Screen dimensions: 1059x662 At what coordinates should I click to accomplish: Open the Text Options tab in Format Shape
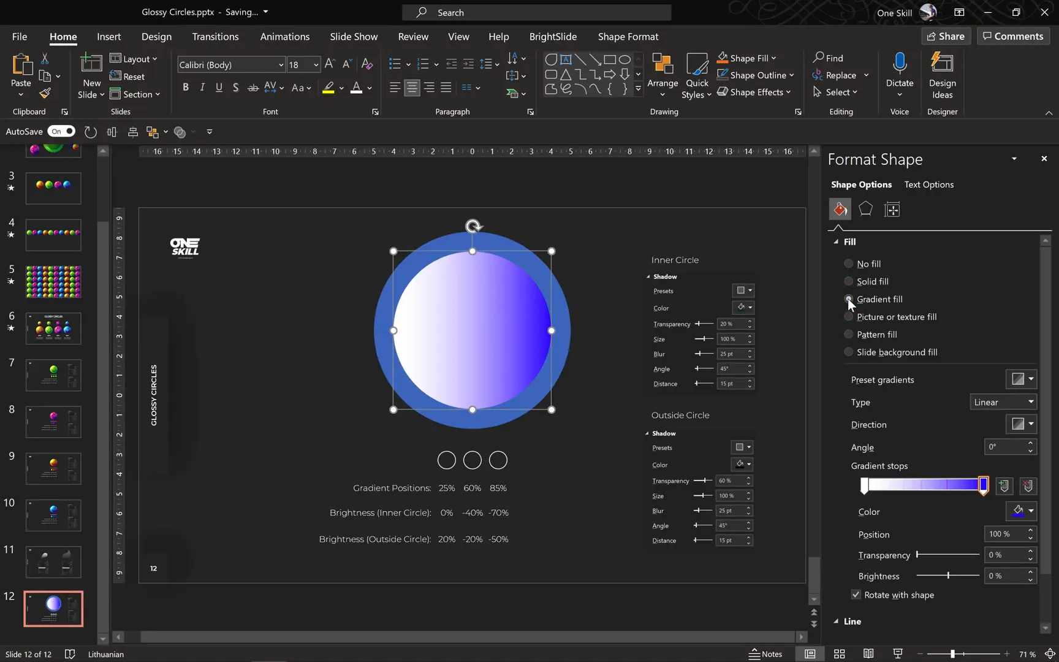928,185
